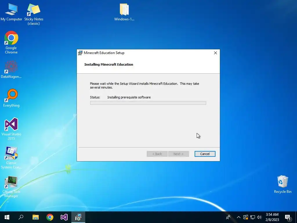Open Classic System Control shortcut
Viewport: 297px width, 223px height.
click(11, 158)
